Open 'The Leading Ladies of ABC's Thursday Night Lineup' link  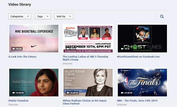click(86, 58)
